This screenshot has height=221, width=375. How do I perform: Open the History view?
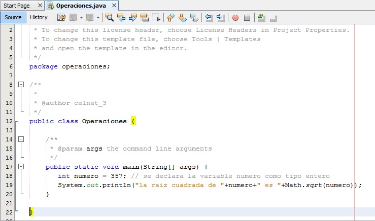[39, 17]
